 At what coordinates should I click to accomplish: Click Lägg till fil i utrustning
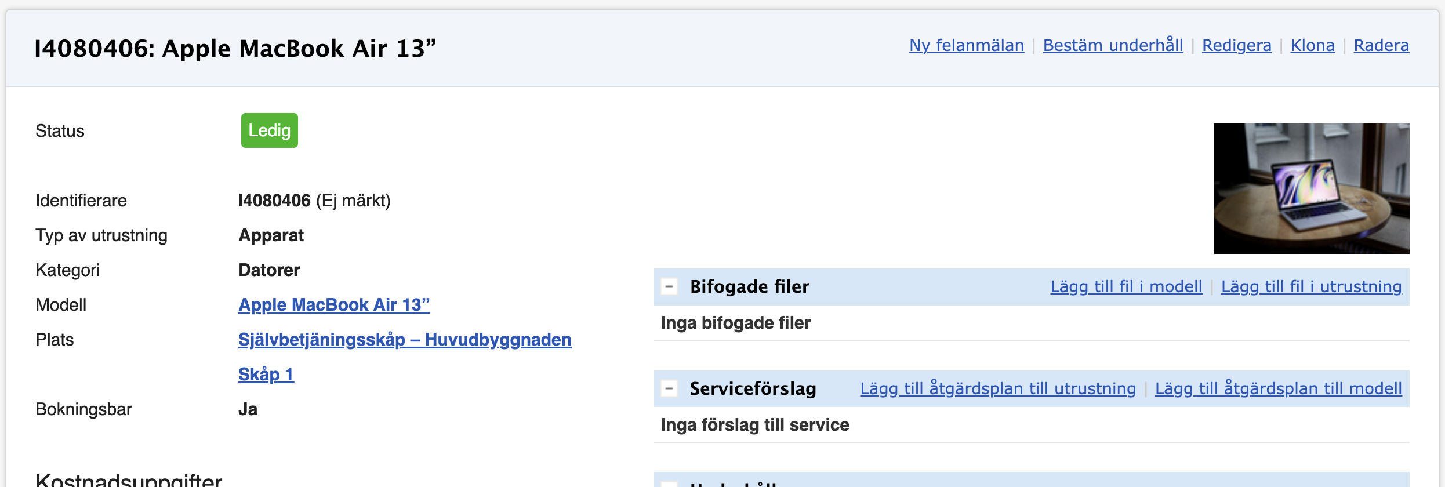(1312, 286)
